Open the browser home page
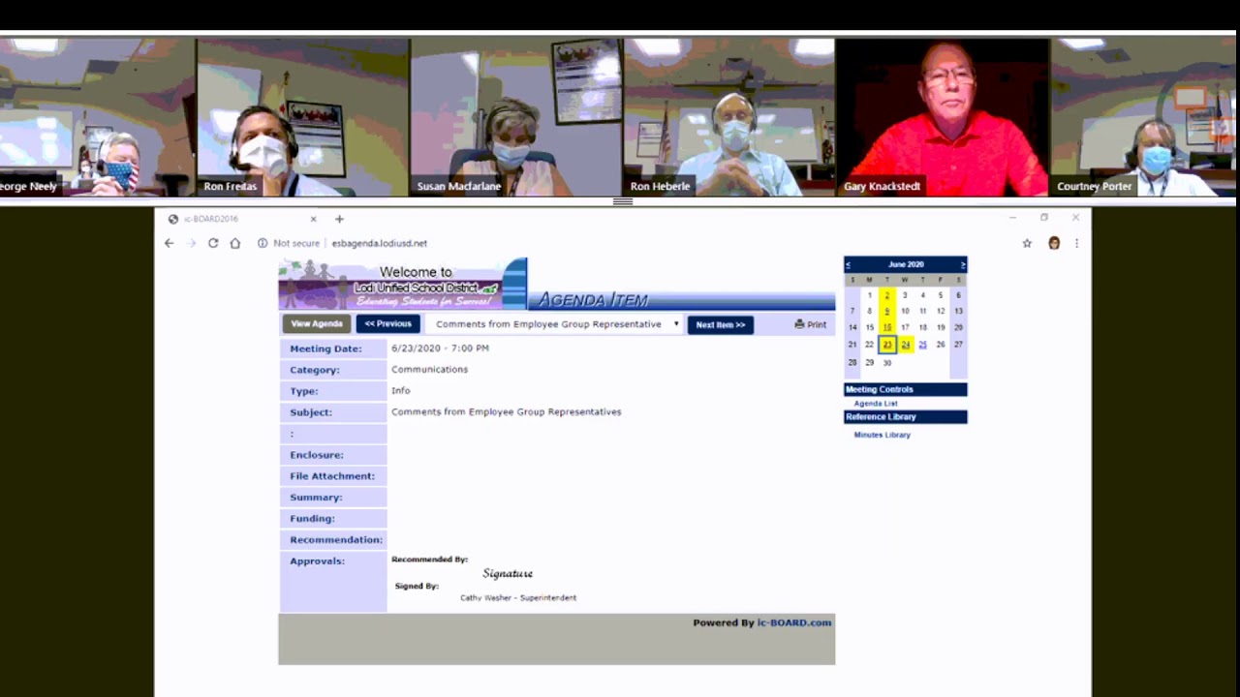 click(235, 243)
